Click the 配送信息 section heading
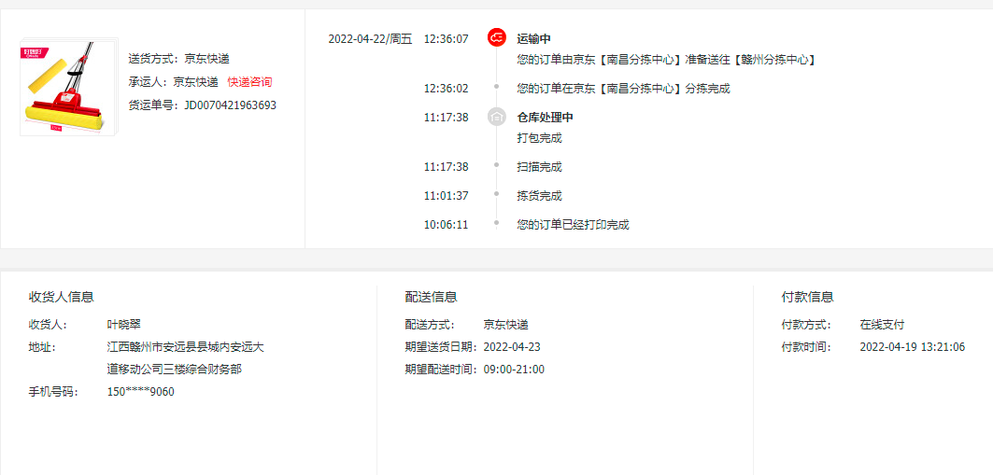The height and width of the screenshot is (475, 993). pyautogui.click(x=432, y=298)
